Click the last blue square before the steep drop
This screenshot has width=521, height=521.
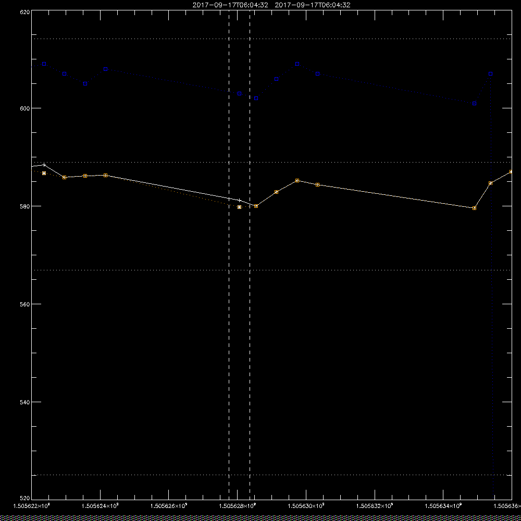click(490, 74)
